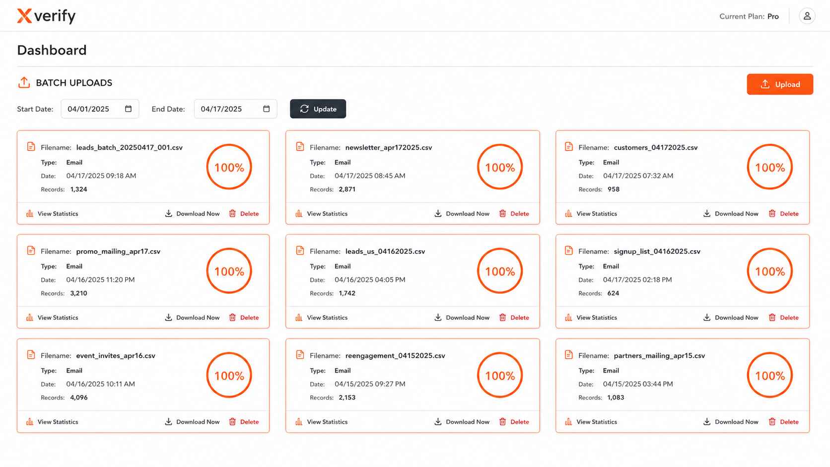This screenshot has width=830, height=467.
Task: Delete signup_list_04162025.csv
Action: tap(783, 318)
